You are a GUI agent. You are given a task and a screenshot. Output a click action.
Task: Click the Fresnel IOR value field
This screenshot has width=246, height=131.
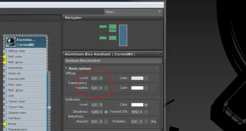[135, 112]
